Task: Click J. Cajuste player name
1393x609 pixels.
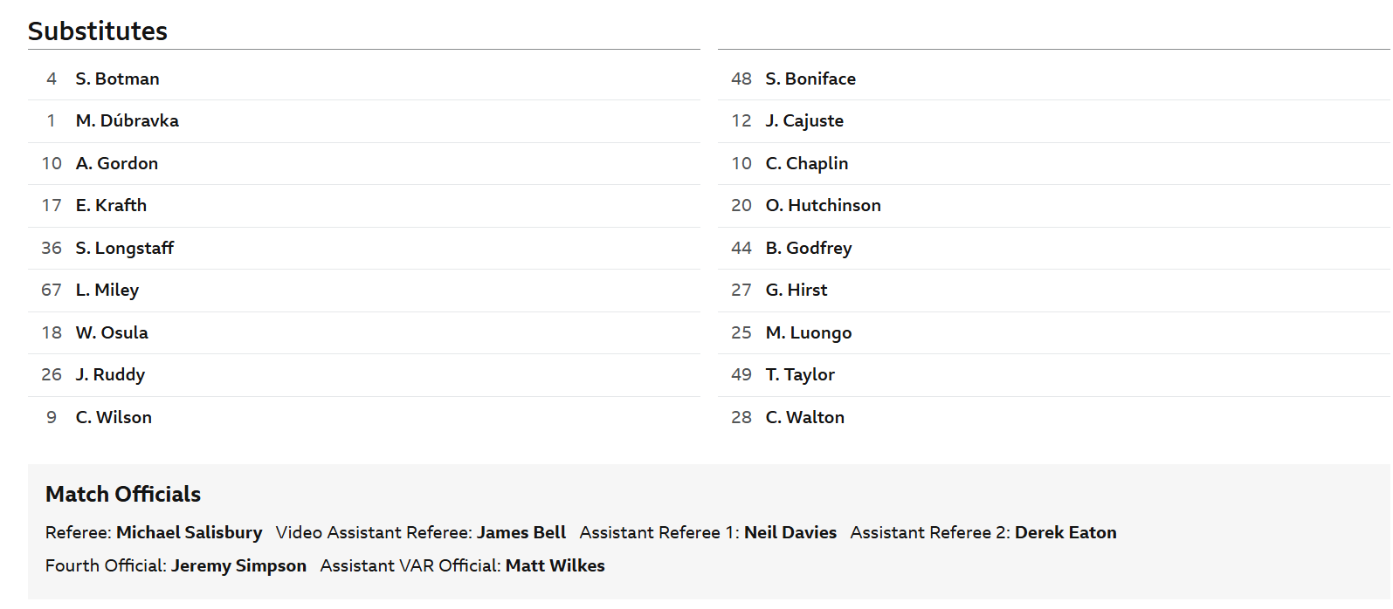Action: pyautogui.click(x=803, y=120)
